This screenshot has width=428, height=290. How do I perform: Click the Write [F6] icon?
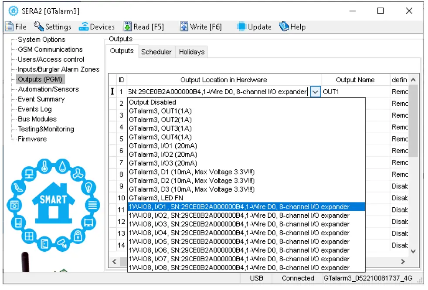(x=184, y=27)
